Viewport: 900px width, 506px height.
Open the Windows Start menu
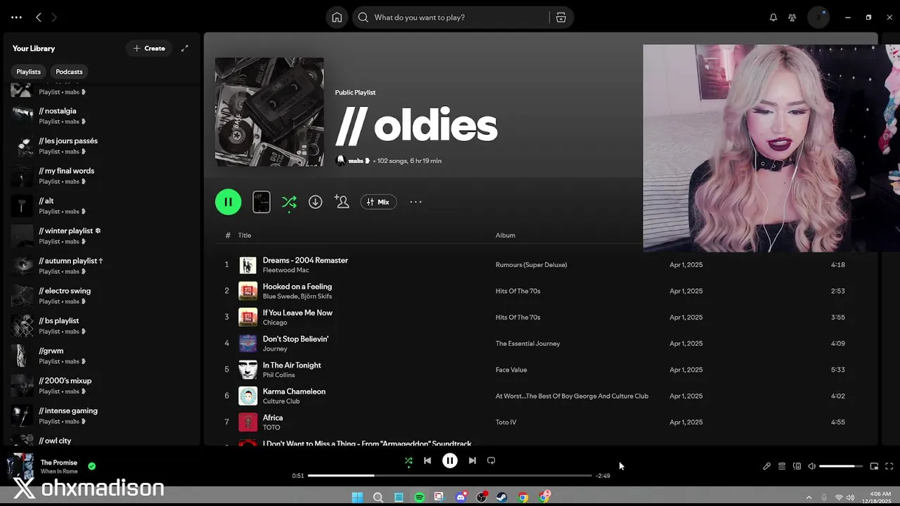[357, 498]
